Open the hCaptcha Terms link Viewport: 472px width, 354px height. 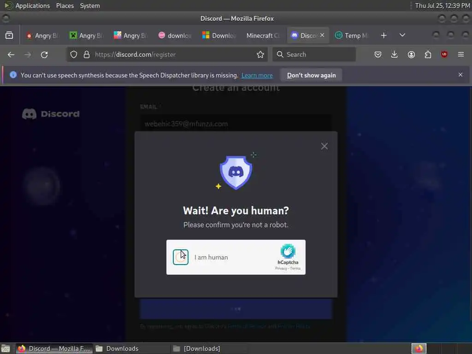(x=295, y=269)
